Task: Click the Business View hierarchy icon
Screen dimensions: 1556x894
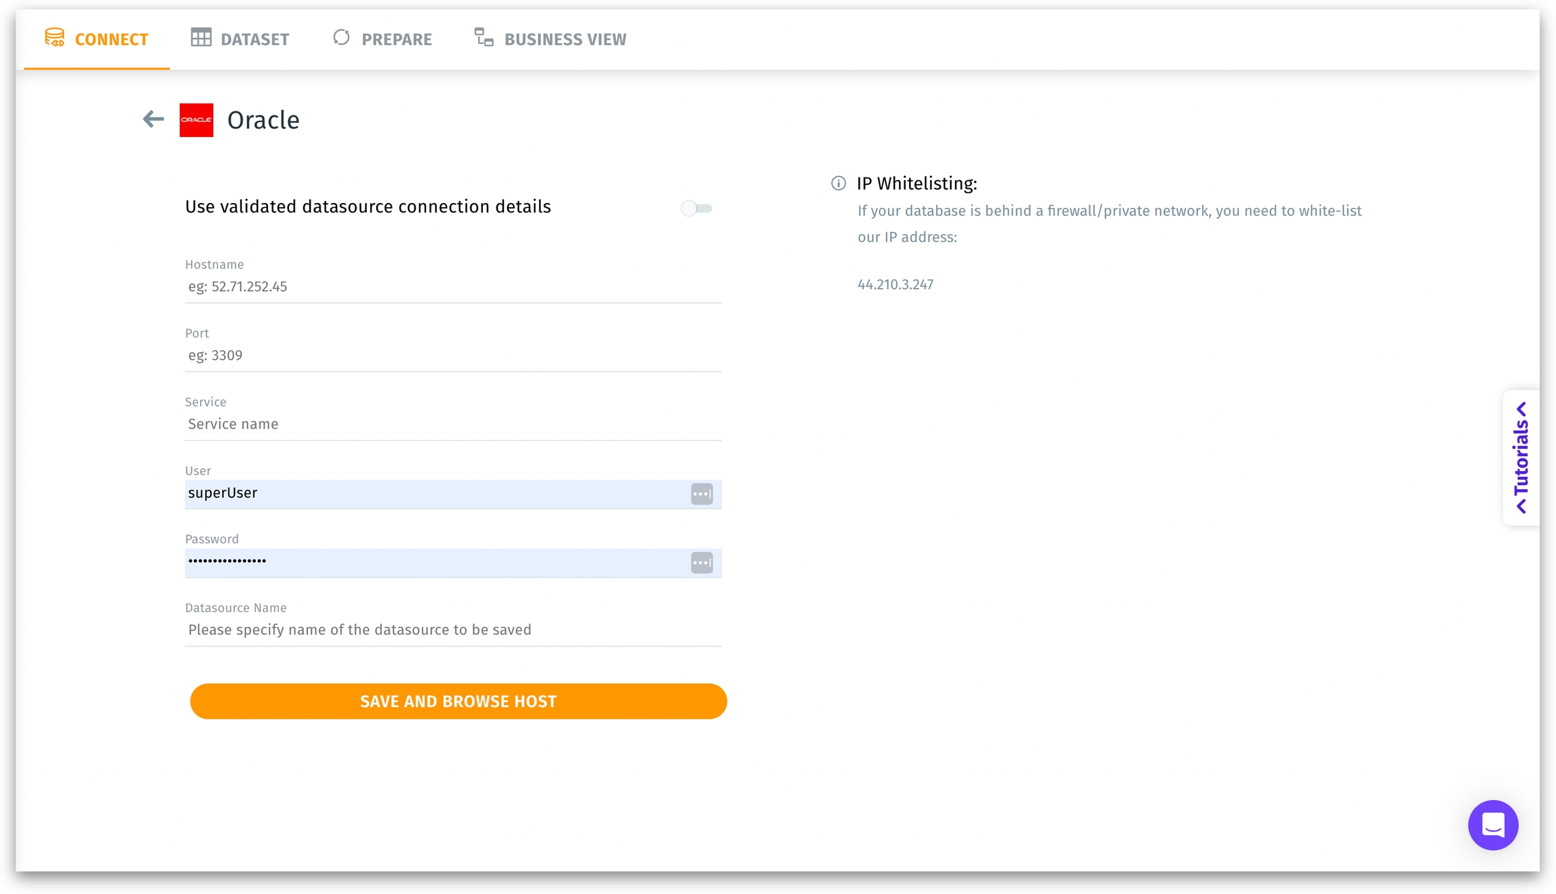Action: (x=484, y=38)
